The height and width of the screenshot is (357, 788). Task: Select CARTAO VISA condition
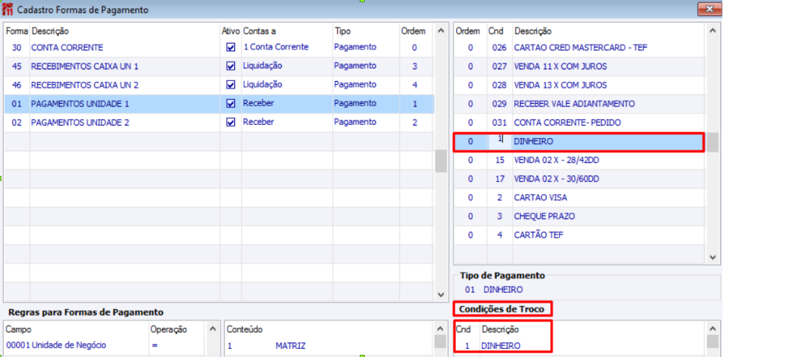click(579, 198)
